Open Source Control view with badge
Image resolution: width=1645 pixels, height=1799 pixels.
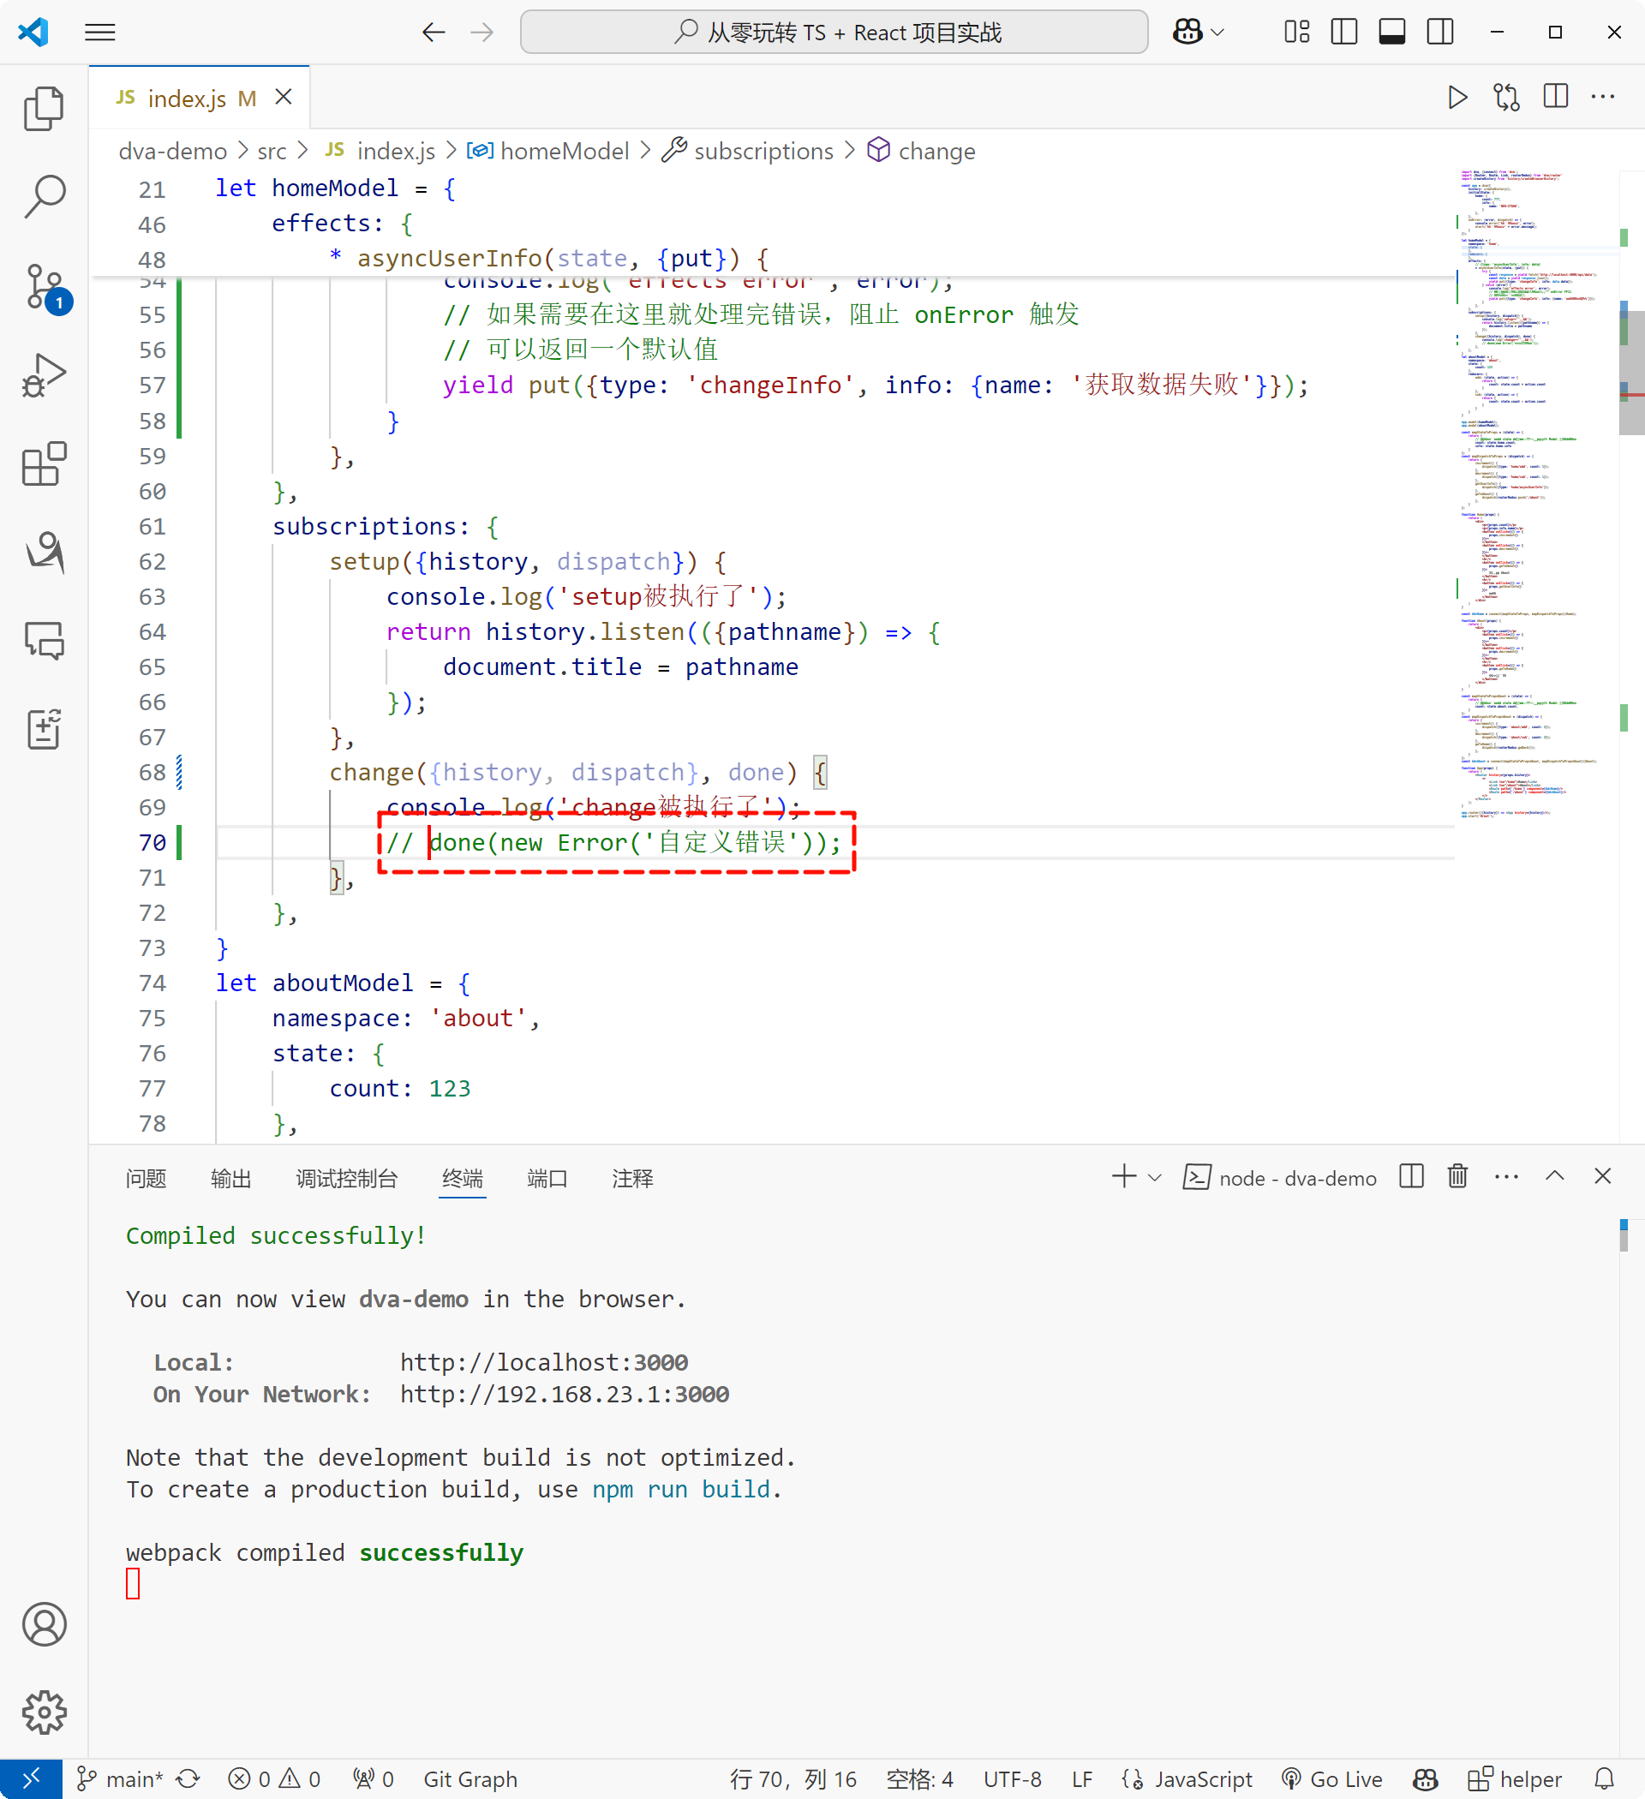(44, 285)
